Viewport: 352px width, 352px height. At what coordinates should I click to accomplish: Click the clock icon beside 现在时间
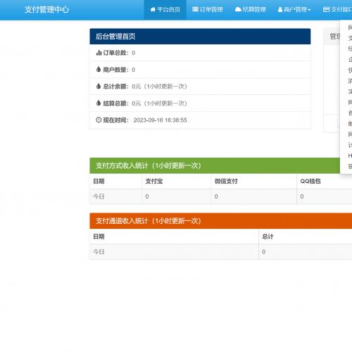(x=99, y=120)
